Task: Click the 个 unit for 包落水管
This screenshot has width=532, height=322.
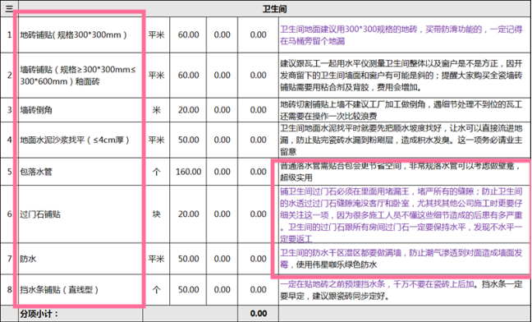Action: click(157, 172)
